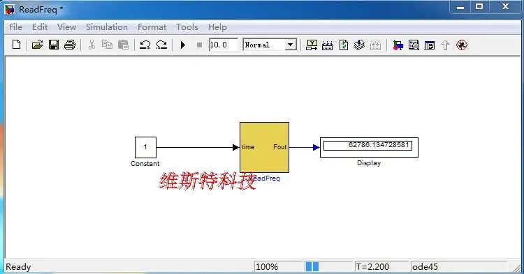The width and height of the screenshot is (524, 274).
Task: Open the View menu
Action: point(66,27)
